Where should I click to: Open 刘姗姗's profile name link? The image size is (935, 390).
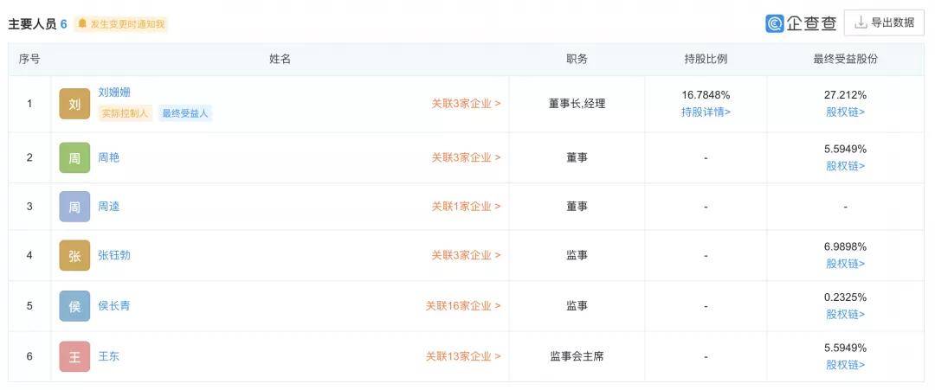pyautogui.click(x=114, y=93)
